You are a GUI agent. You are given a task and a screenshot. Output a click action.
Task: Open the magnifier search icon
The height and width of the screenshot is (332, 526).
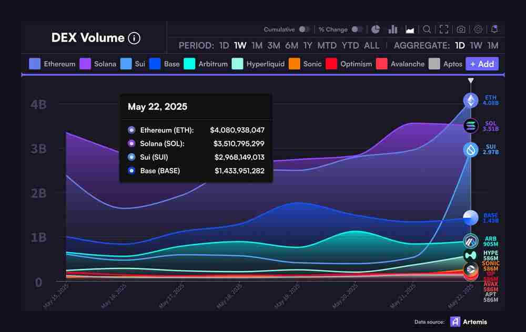pyautogui.click(x=427, y=29)
